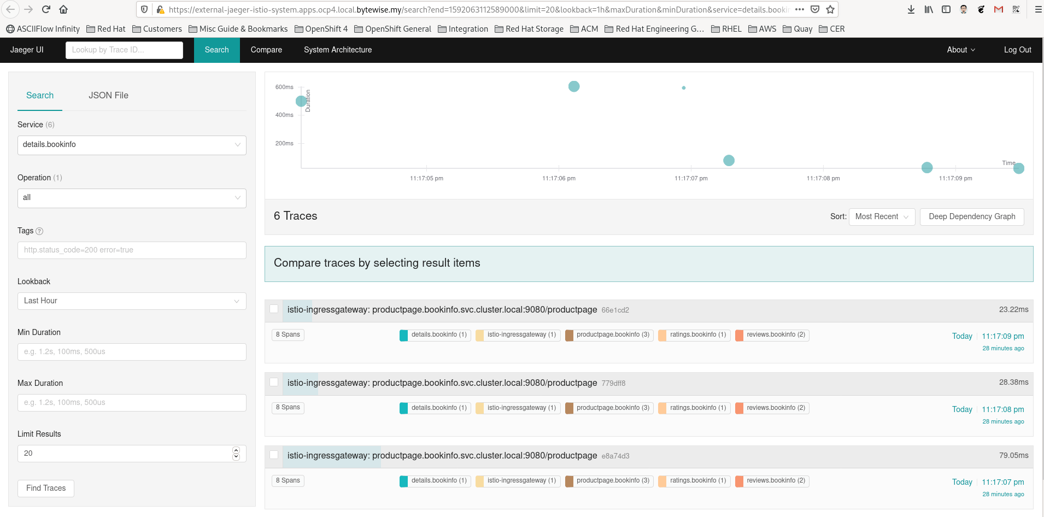The image size is (1044, 517).
Task: Select checkbox for trace 66e1cd2
Action: 274,309
